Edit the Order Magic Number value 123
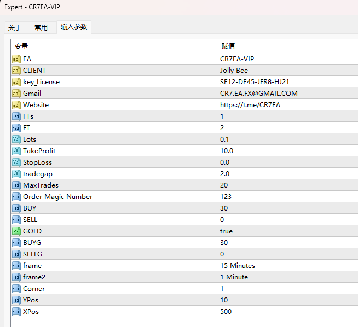 pyautogui.click(x=288, y=196)
